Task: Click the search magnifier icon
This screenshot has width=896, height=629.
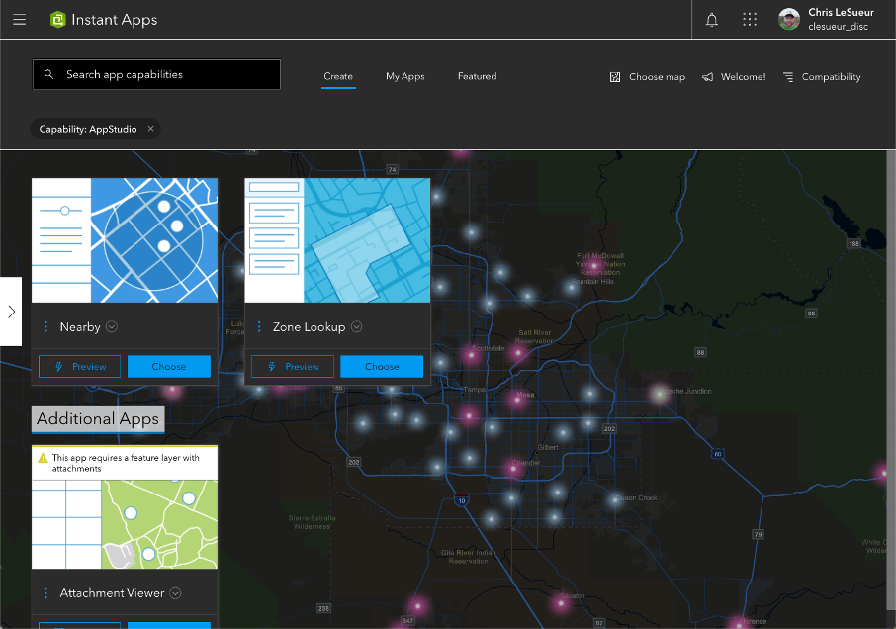Action: (x=49, y=74)
